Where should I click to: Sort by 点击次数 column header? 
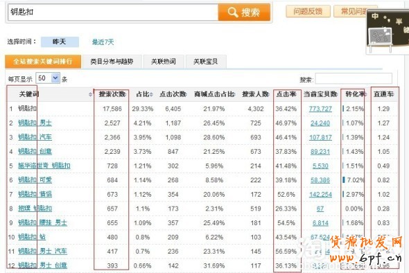click(173, 94)
